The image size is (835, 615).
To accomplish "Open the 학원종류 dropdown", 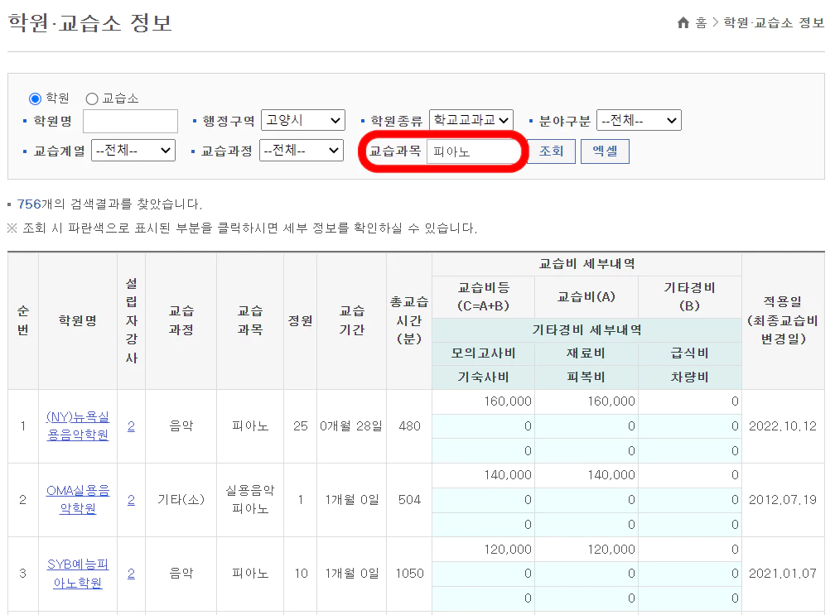I will 472,119.
